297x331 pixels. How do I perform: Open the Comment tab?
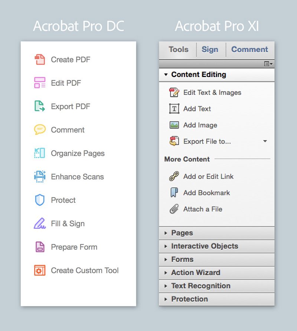coord(249,49)
